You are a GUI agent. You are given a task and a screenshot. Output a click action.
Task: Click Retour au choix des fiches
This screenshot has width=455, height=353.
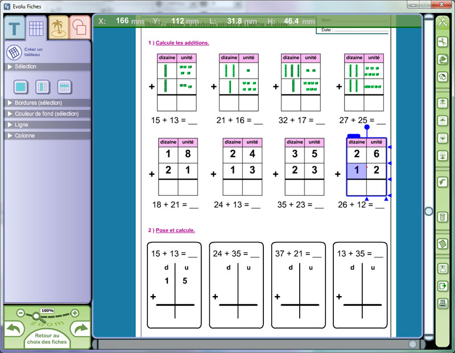pos(47,339)
